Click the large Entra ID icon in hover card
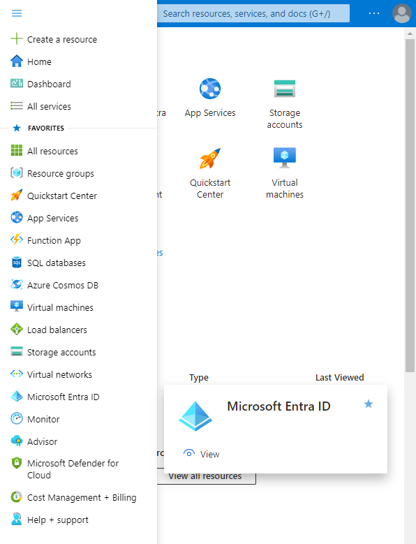 [x=195, y=416]
